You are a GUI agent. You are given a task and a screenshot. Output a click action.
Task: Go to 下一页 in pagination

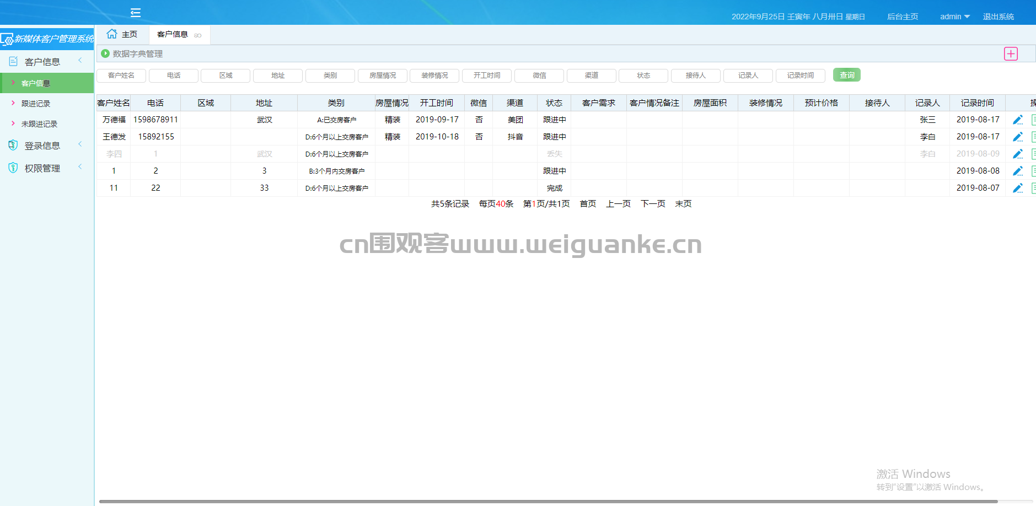(x=653, y=204)
